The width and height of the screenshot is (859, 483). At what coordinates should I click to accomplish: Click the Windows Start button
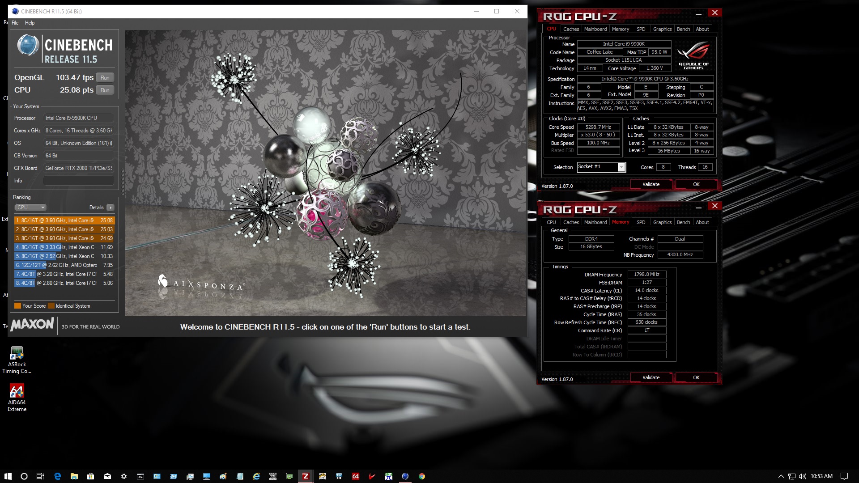pyautogui.click(x=8, y=476)
